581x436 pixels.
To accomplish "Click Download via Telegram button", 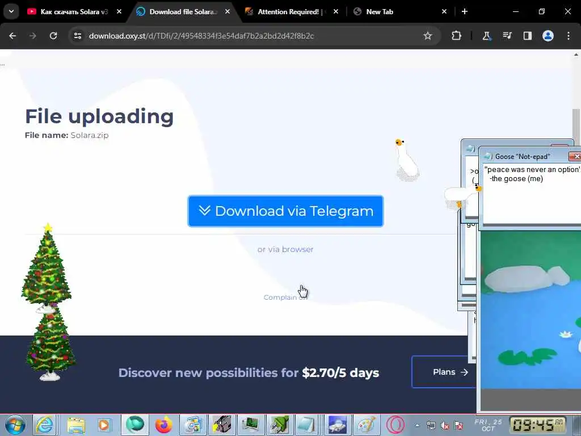I will [x=285, y=211].
